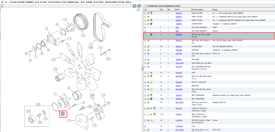Click the 'Replaces J901757' usage text
The width and height of the screenshot is (275, 132).
point(219,102)
